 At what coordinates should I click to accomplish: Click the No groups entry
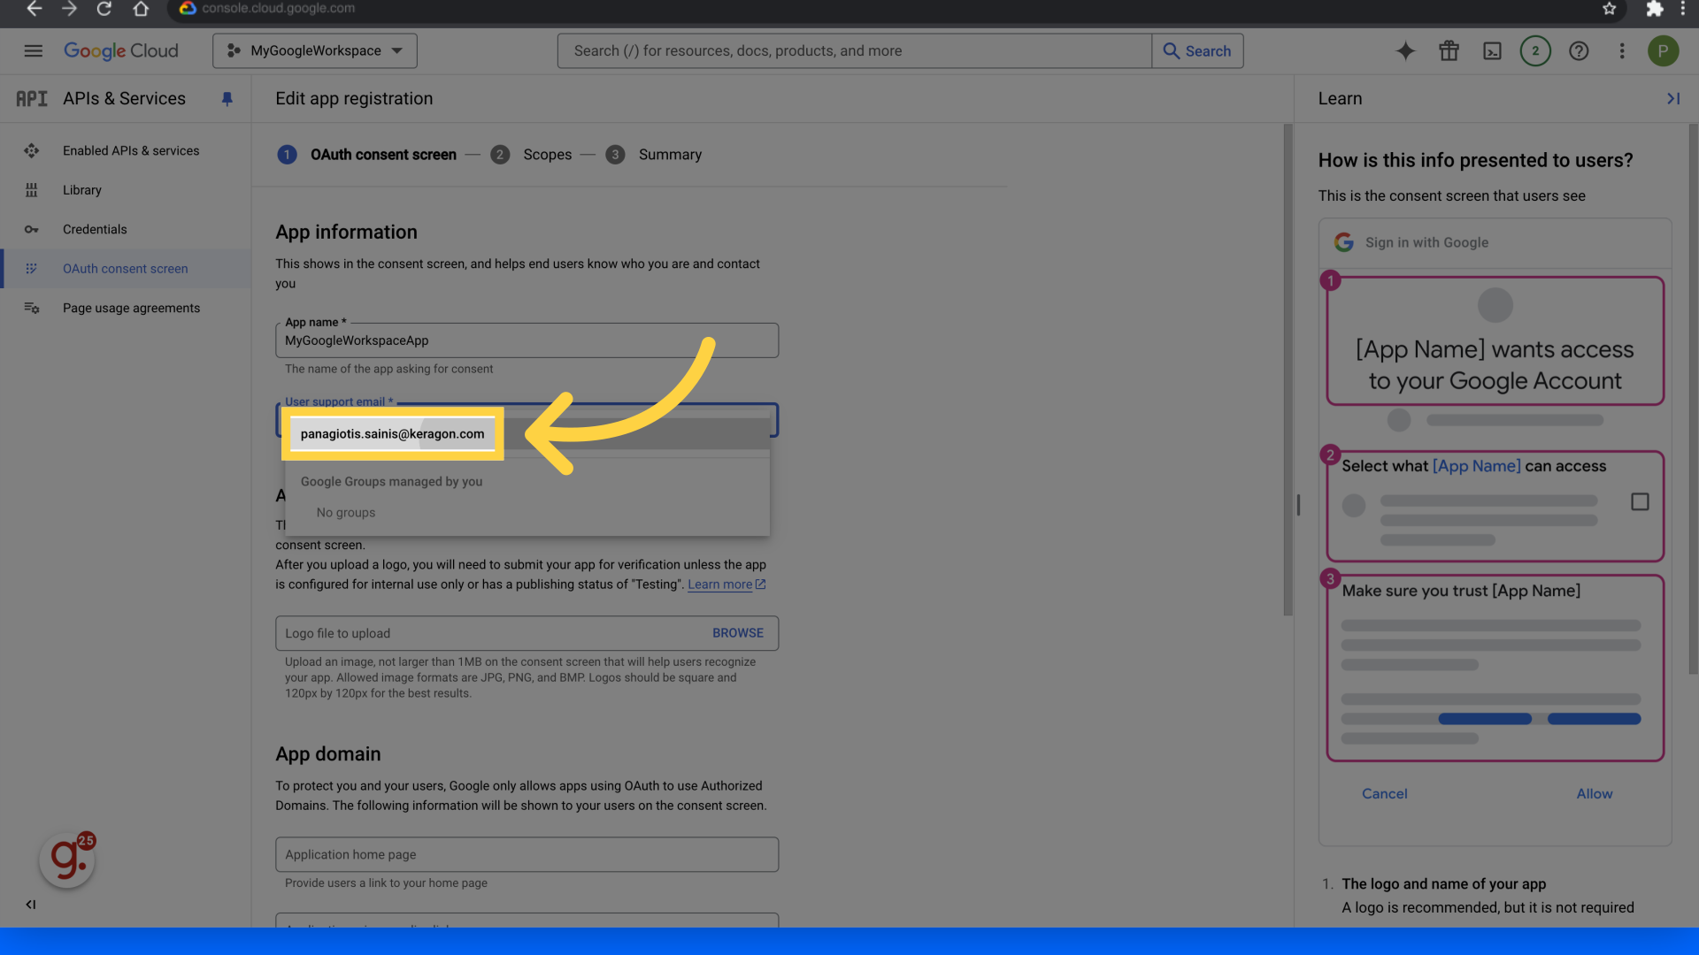346,512
